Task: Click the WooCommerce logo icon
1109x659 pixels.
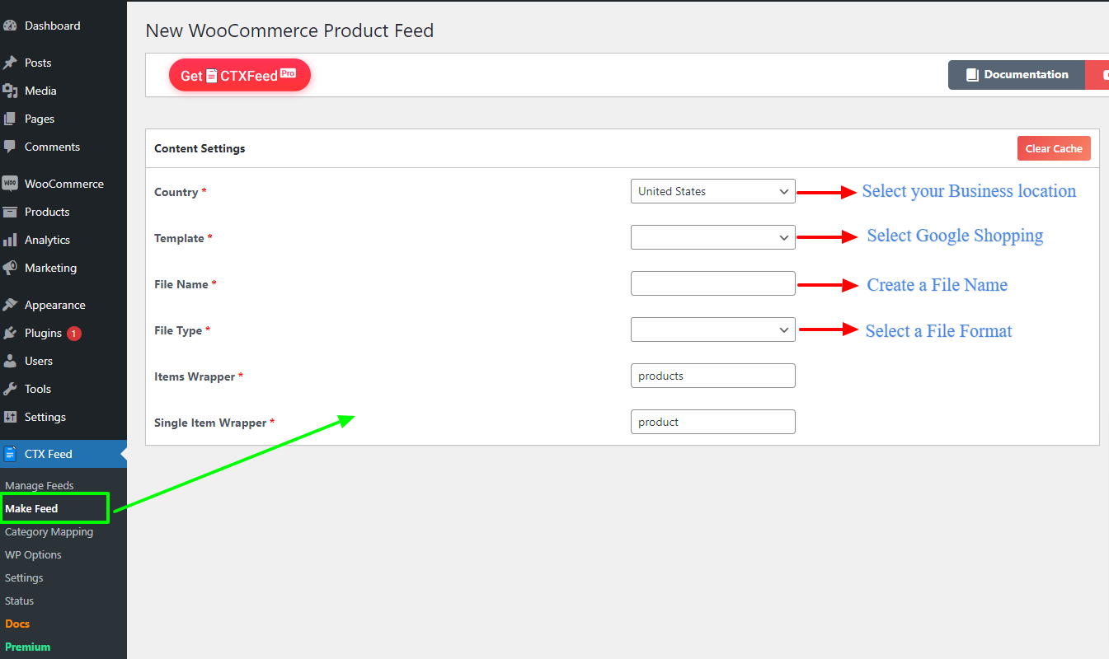Action: (x=10, y=184)
